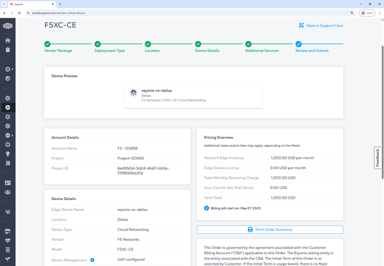Open a new browser tab
This screenshot has width=384, height=266.
pos(60,4)
